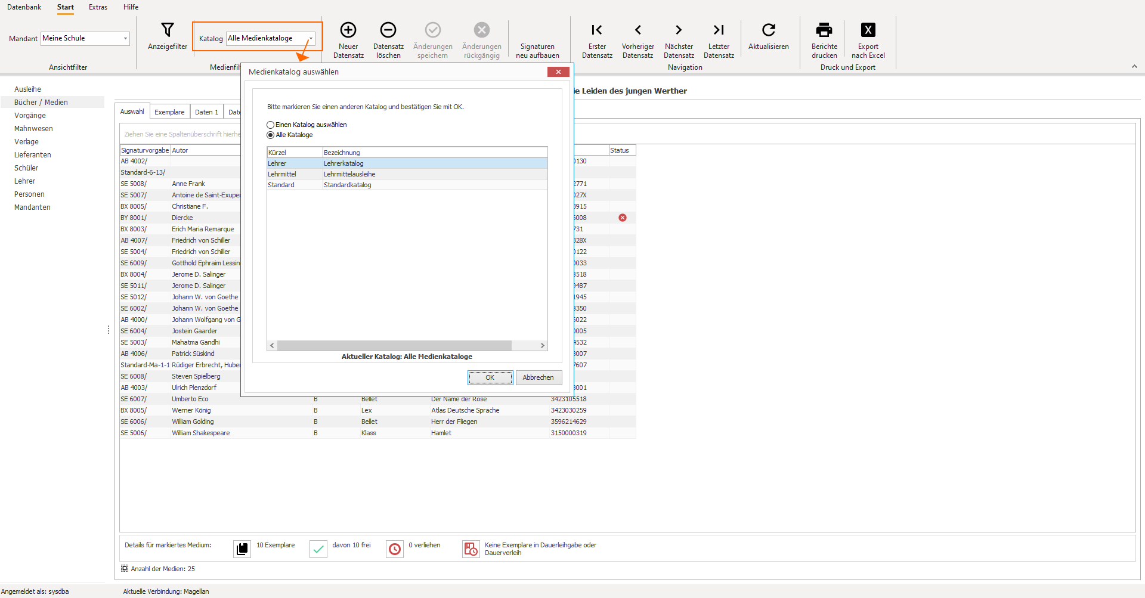Jump to first record with Erster Datensatz
Image resolution: width=1145 pixels, height=598 pixels.
tap(597, 30)
